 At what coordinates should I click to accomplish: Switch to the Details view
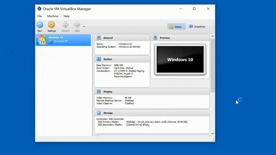(x=176, y=27)
